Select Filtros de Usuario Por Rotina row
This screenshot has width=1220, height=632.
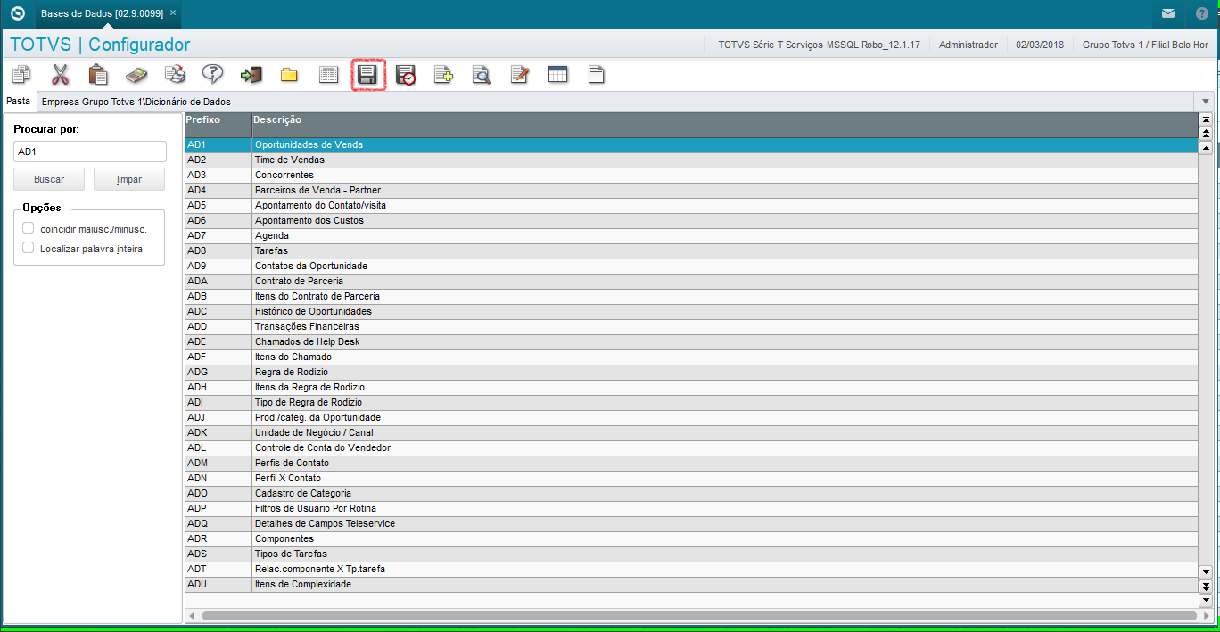click(x=690, y=508)
